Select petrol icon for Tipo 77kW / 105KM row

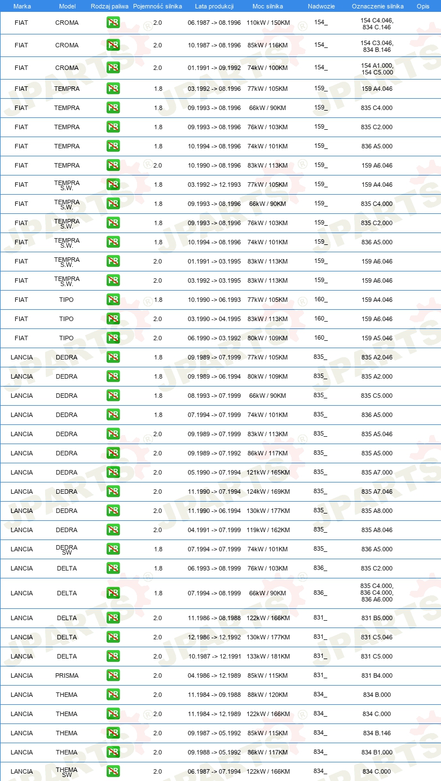pos(113,300)
